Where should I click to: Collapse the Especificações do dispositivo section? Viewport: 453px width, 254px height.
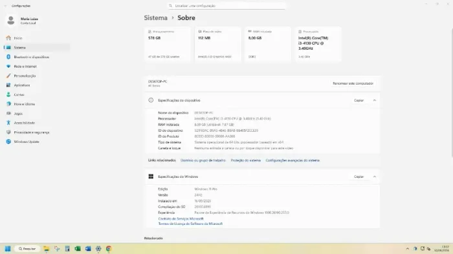tap(375, 100)
